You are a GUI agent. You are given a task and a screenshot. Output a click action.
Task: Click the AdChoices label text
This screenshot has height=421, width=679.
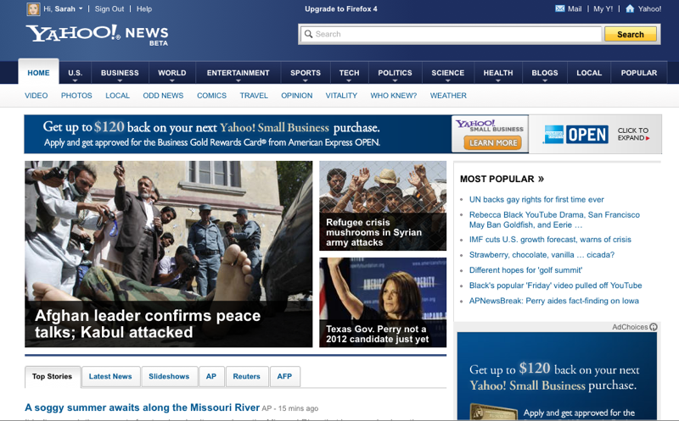(x=630, y=327)
